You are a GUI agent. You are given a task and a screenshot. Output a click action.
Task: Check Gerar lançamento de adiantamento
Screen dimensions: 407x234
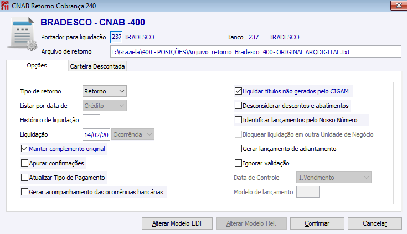[238, 149]
